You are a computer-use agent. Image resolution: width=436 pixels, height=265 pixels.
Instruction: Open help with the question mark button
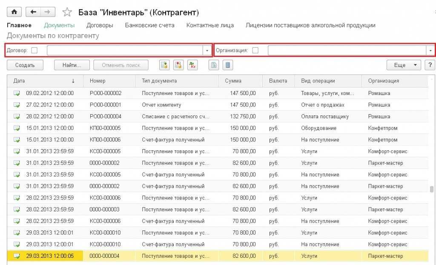[x=430, y=65]
